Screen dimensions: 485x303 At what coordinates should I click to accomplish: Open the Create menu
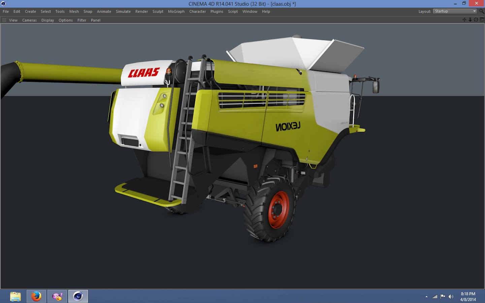pyautogui.click(x=30, y=11)
